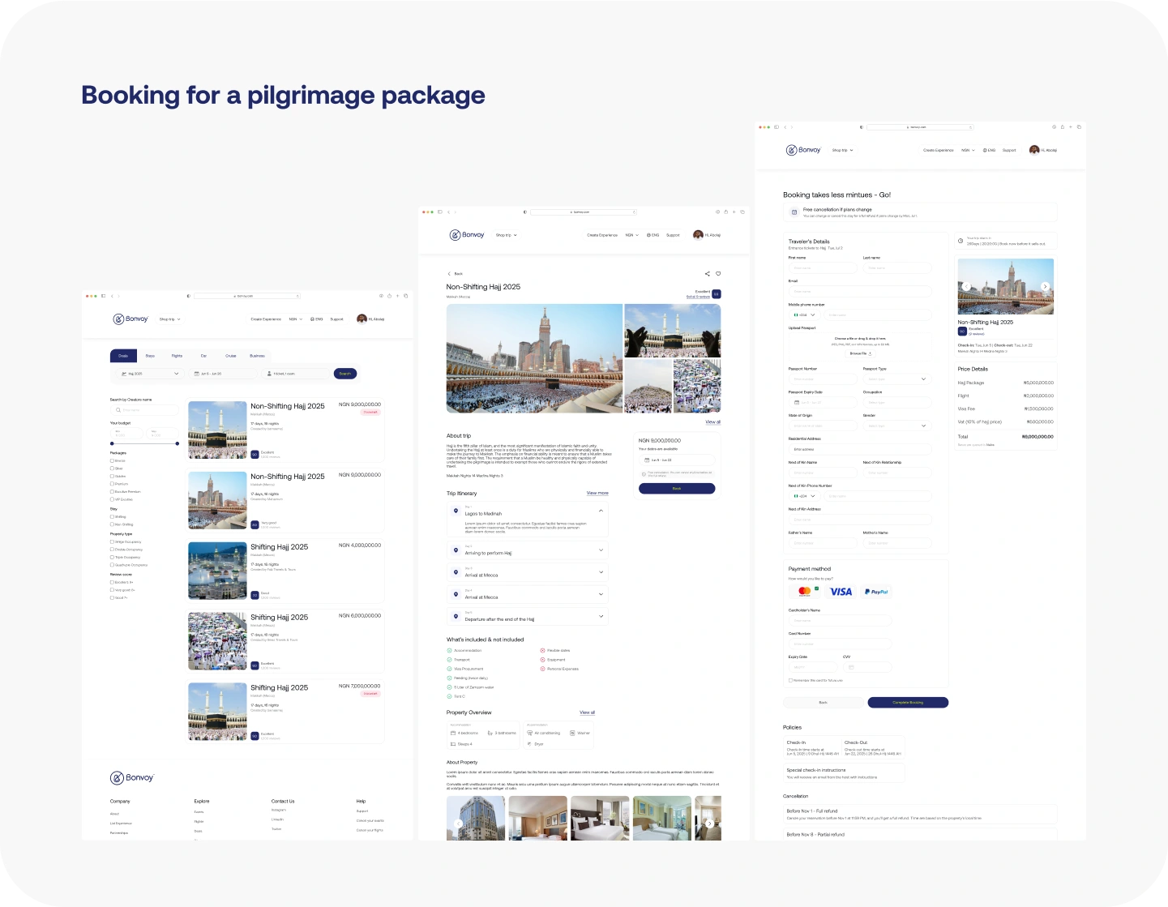Collapse the Lagos to Medinah itinerary item
The image size is (1168, 907).
coord(601,511)
